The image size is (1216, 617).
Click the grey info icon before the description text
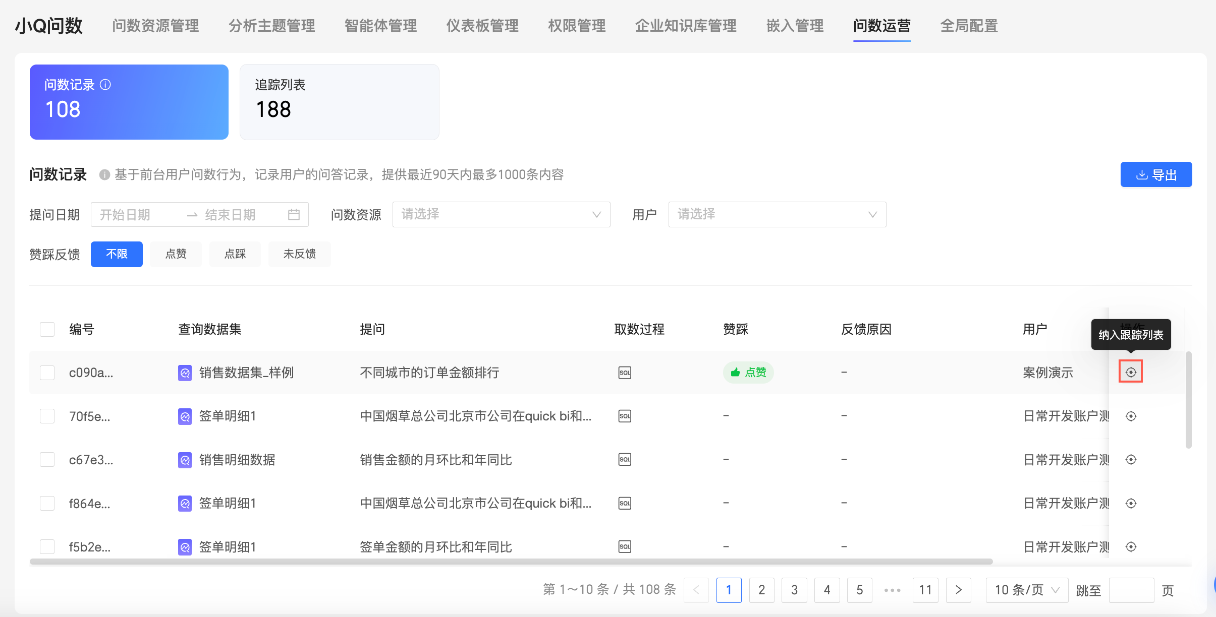coord(104,175)
